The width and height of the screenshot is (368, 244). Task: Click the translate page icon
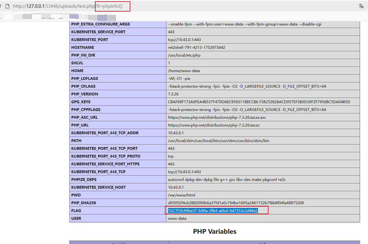(x=361, y=6)
